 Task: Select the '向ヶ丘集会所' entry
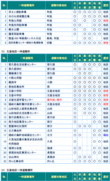[16, 161]
